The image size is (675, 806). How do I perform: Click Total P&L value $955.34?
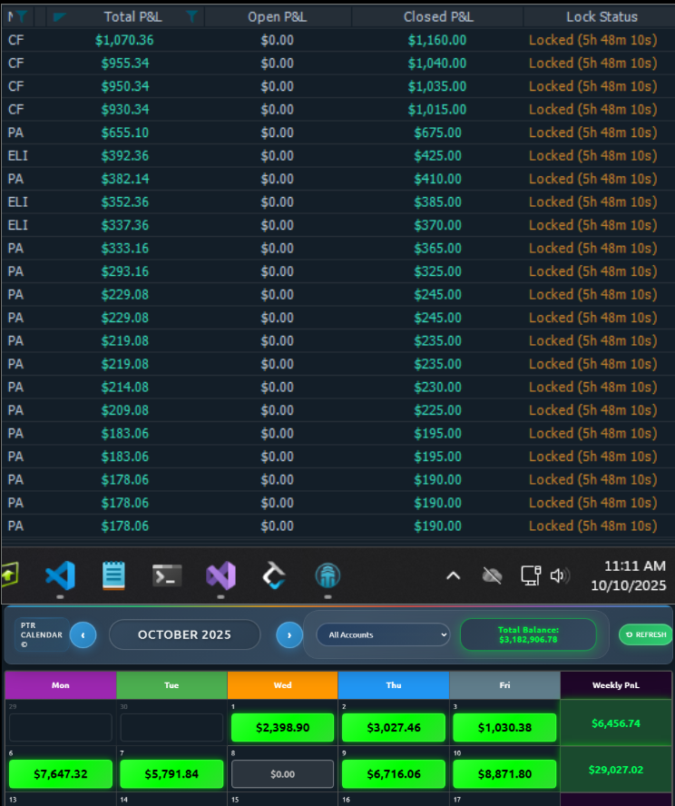pos(125,64)
